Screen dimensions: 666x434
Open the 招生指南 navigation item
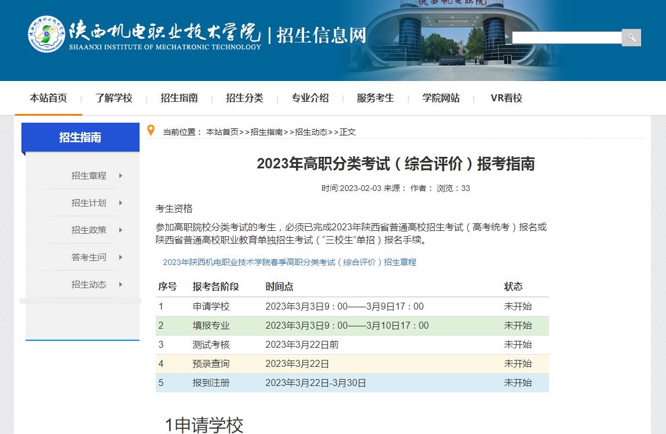(180, 98)
